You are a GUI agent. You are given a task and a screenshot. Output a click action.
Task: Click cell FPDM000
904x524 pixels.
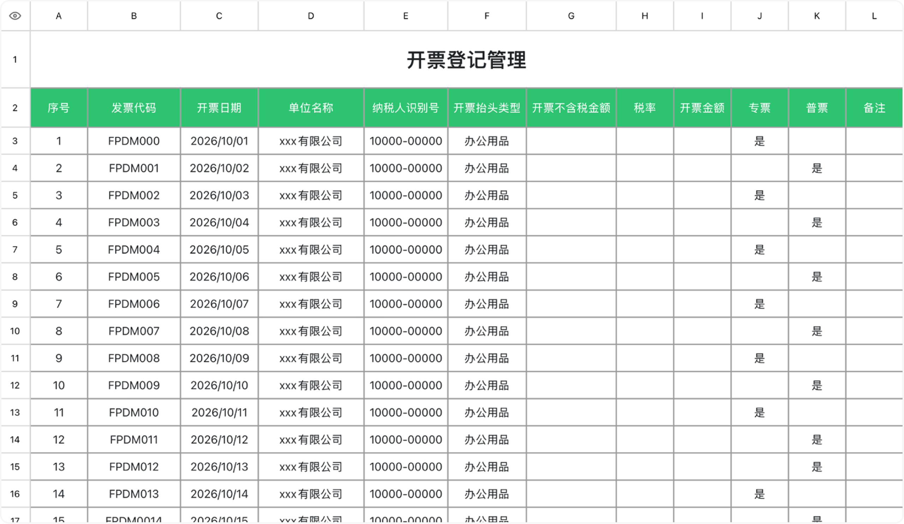coord(134,141)
